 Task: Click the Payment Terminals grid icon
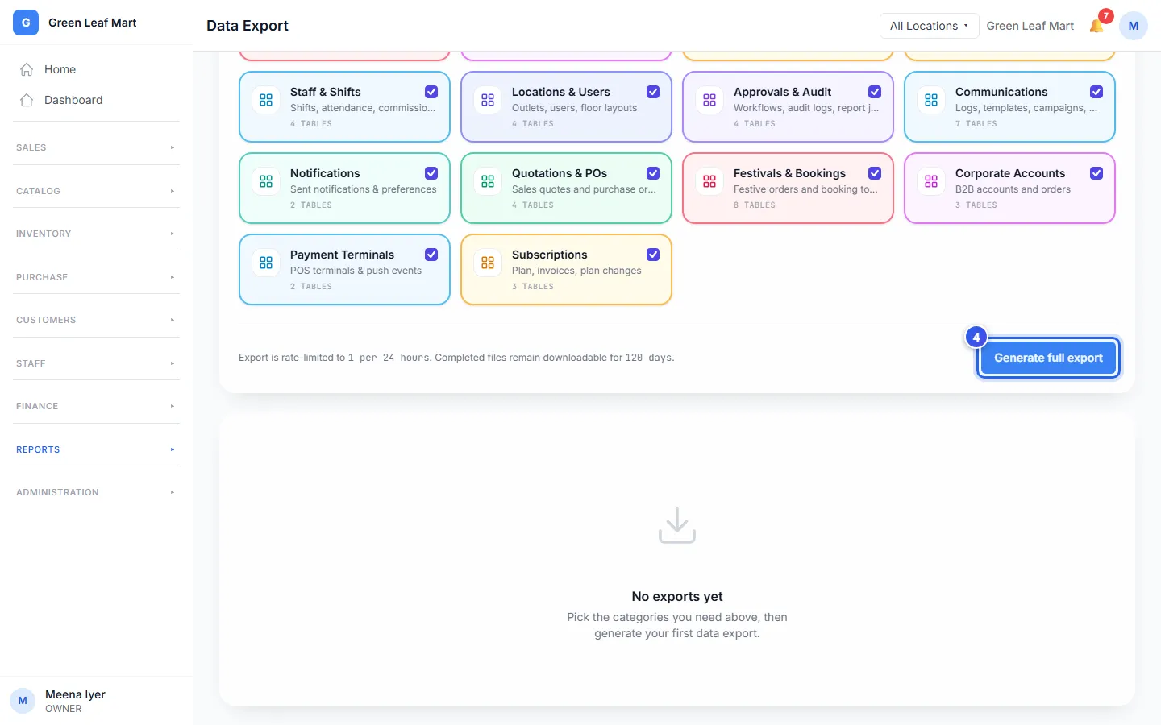pos(266,263)
